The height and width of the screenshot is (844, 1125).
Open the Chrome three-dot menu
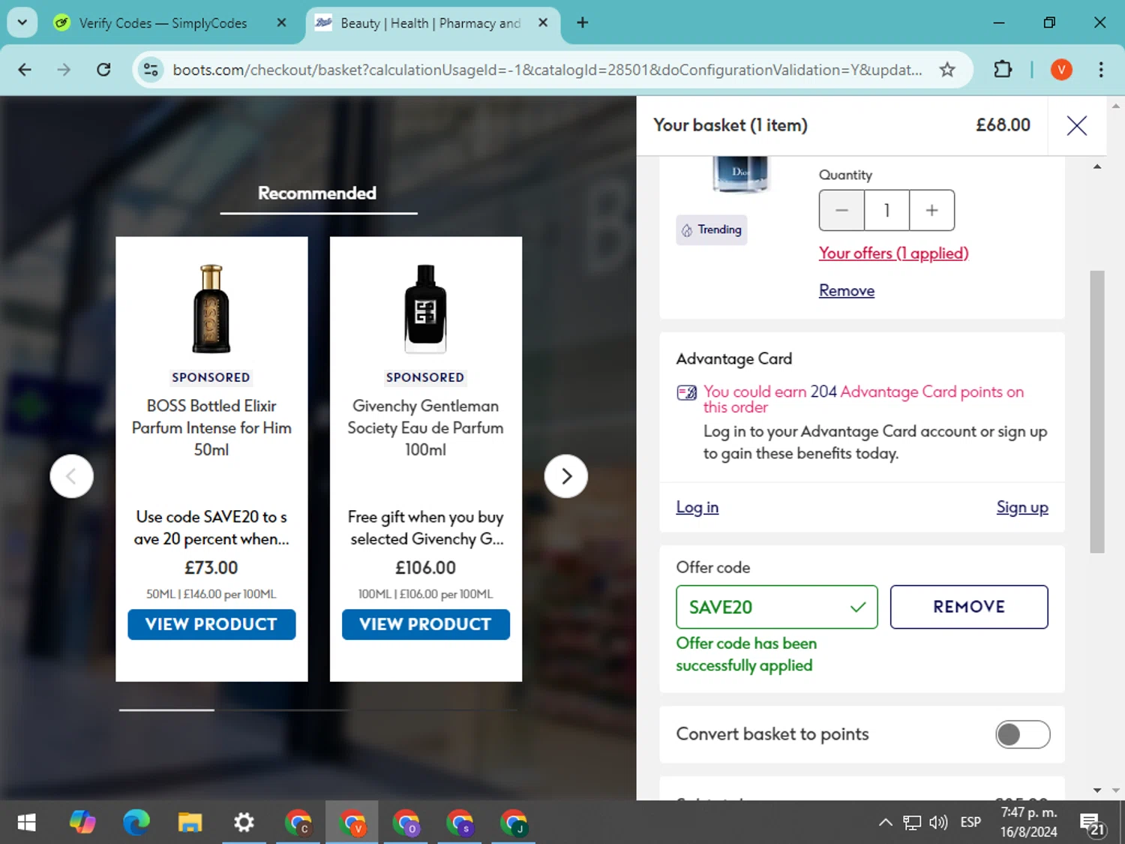1101,70
